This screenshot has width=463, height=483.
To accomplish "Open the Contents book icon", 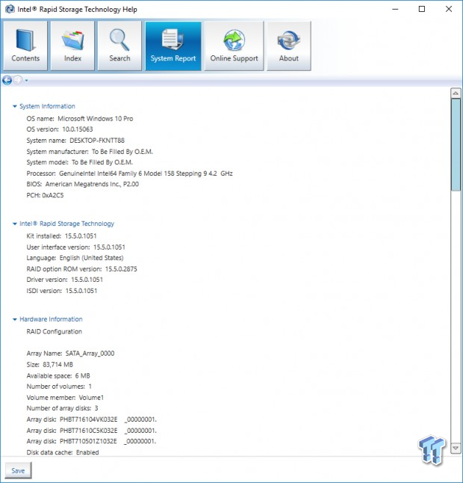I will point(25,46).
